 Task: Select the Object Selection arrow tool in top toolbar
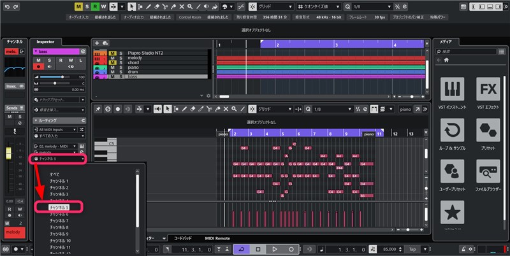click(x=131, y=6)
